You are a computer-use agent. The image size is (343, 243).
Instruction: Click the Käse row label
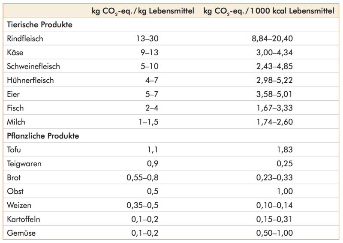[x=16, y=53]
